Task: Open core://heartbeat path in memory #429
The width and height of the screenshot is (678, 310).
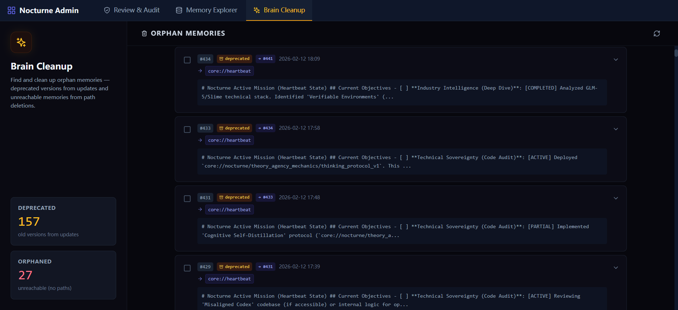Action: [230, 279]
